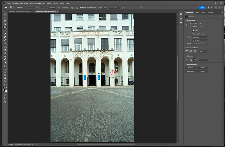
Task: Open the Edit Toolbar three-dots menu
Action: (5, 85)
